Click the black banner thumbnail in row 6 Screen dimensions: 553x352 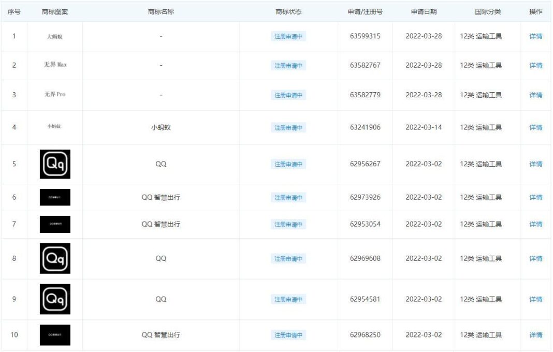(x=55, y=197)
